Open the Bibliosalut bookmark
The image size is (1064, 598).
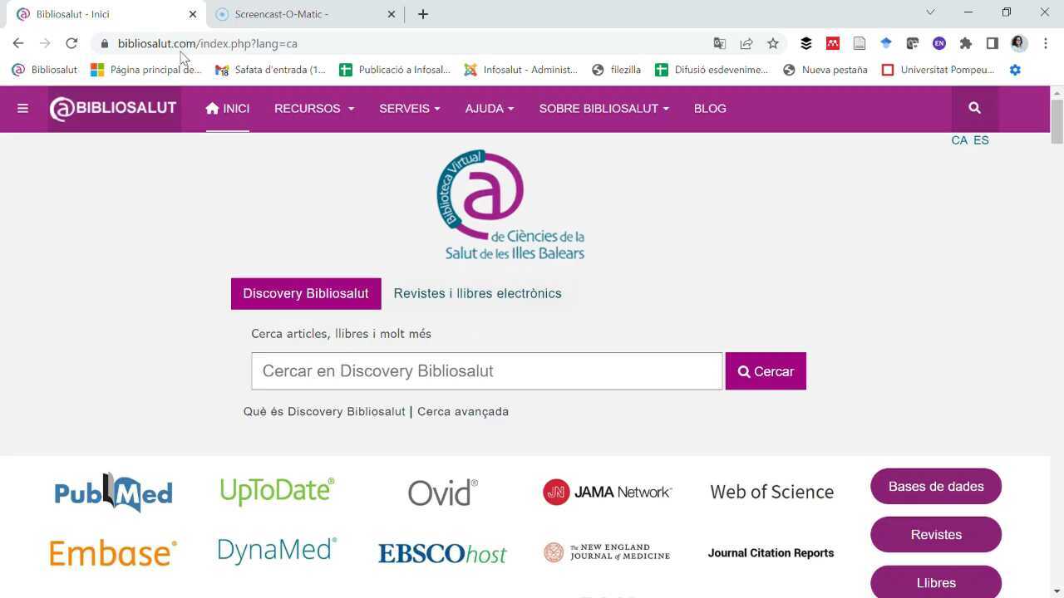coord(45,70)
